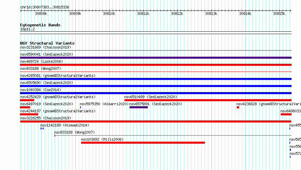The width and height of the screenshot is (301, 170).
Task: Click the 30813k ruler tick label
Action: tap(211, 13)
